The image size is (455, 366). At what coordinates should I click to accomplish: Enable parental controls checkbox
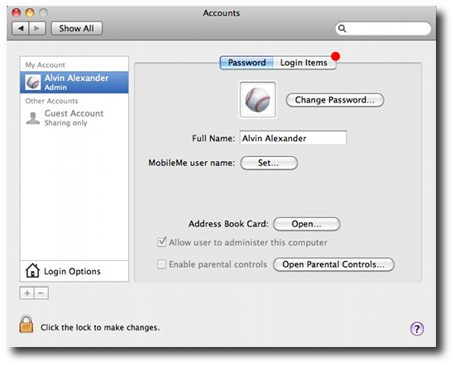(161, 264)
